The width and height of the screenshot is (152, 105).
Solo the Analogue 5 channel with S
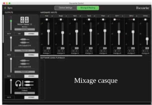(105, 51)
